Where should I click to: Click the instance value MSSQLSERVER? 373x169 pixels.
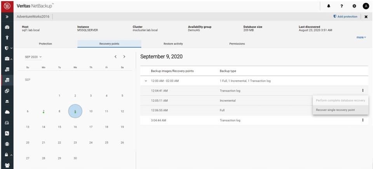pos(87,30)
